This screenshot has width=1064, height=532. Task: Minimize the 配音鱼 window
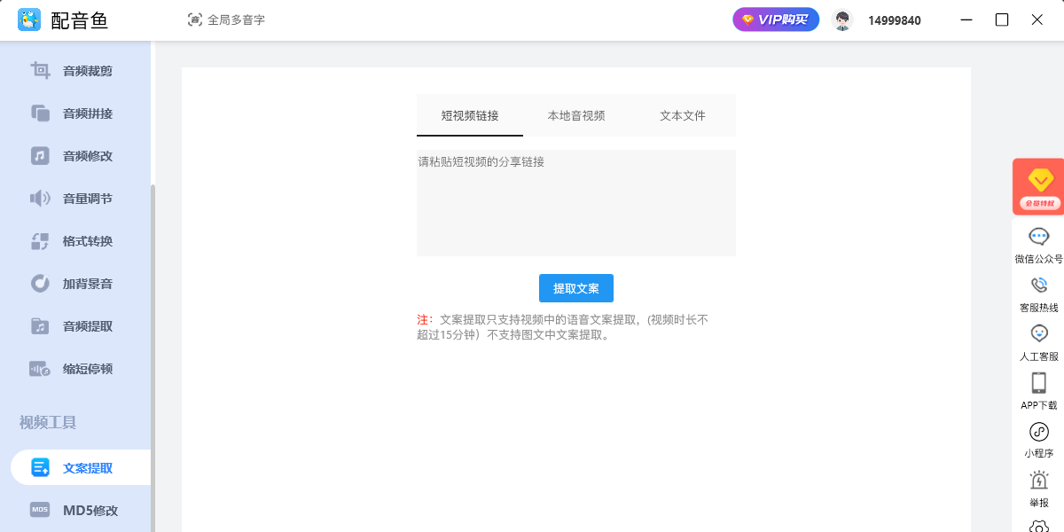pos(966,20)
